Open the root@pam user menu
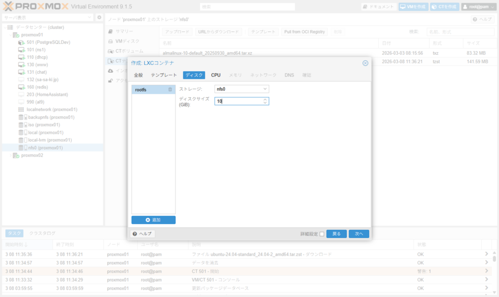Screen dimensions: 499x297 click(478, 7)
